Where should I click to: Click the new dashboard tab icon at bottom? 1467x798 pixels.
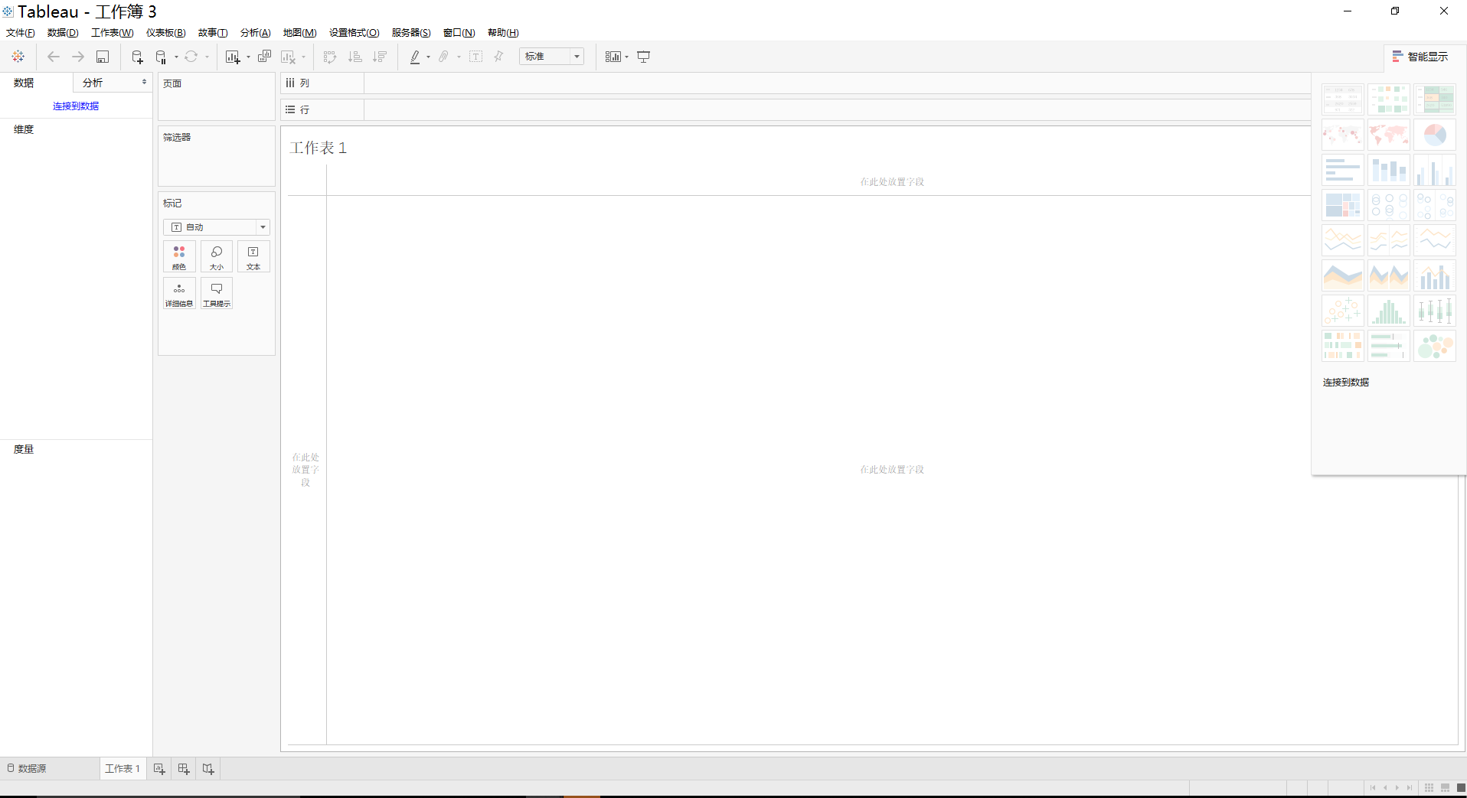pos(184,769)
